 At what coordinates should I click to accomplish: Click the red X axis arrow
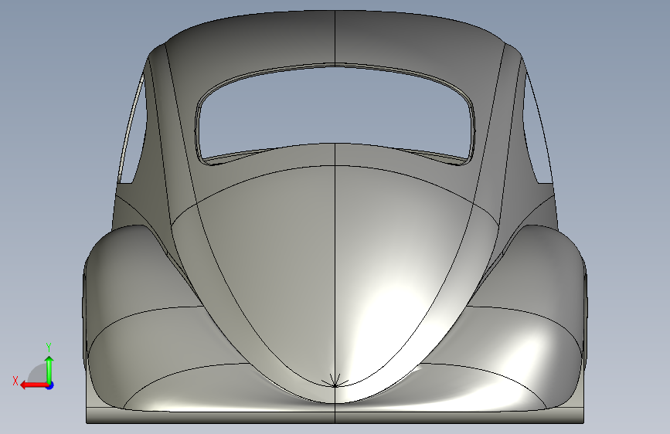coord(34,385)
